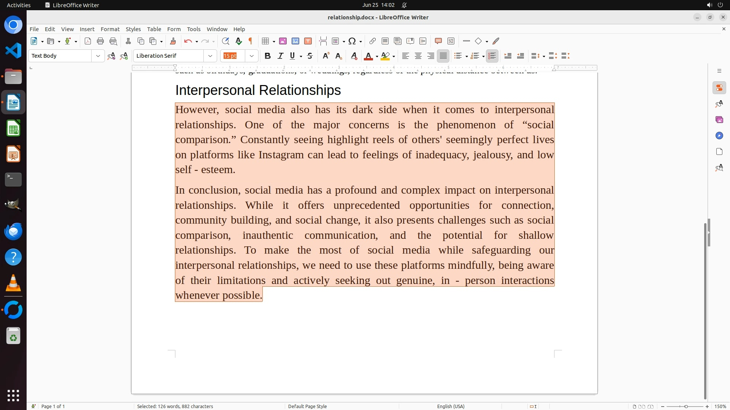Open the sidebar Gallery panel icon

tap(719, 120)
